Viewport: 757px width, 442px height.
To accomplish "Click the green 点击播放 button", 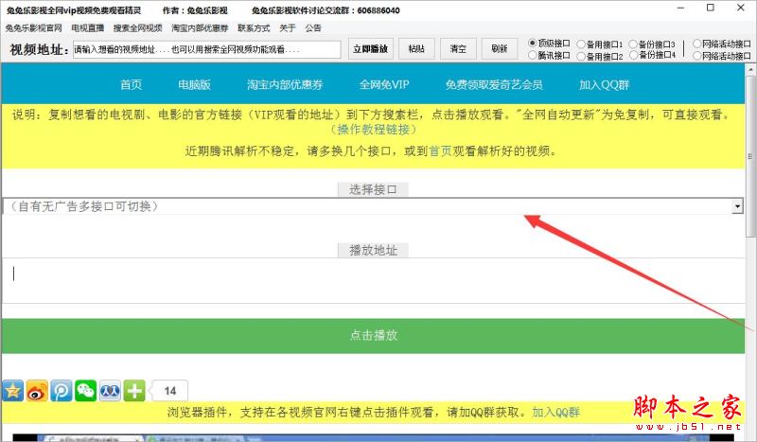I will tap(373, 336).
